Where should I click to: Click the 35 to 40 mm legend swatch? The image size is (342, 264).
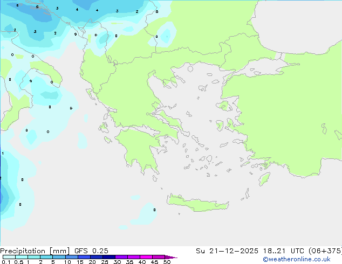[x=133, y=257]
